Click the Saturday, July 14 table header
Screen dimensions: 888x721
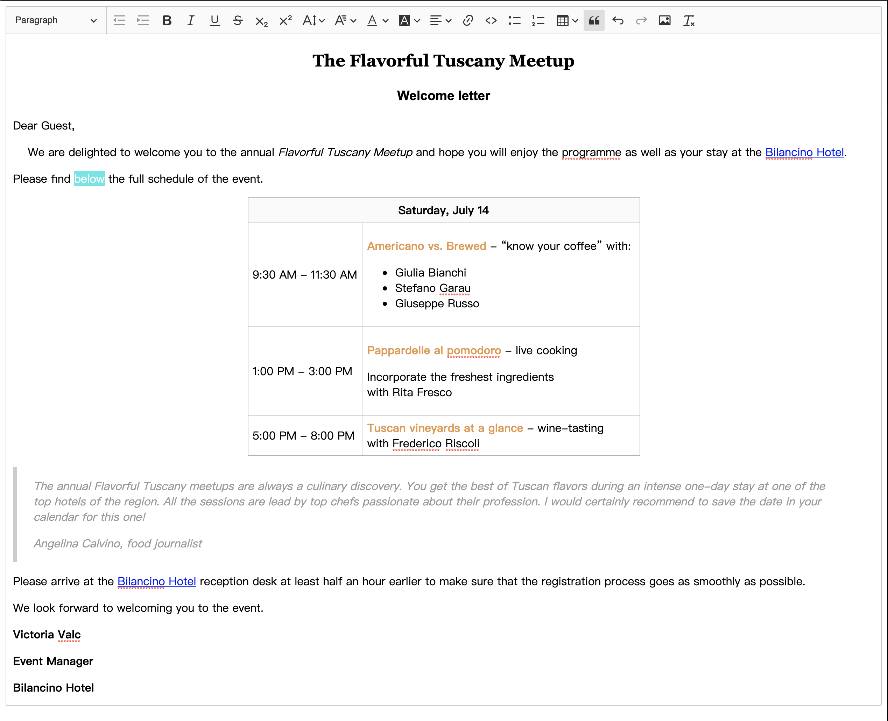[x=443, y=210]
